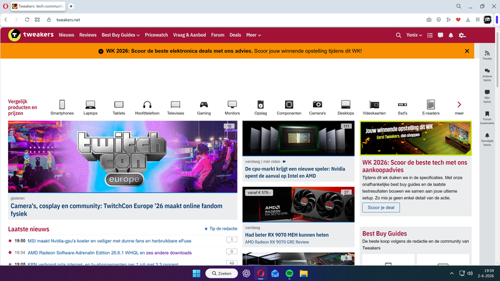Open settings gear icon in Tweakers header
500x281 pixels.
coord(462,36)
